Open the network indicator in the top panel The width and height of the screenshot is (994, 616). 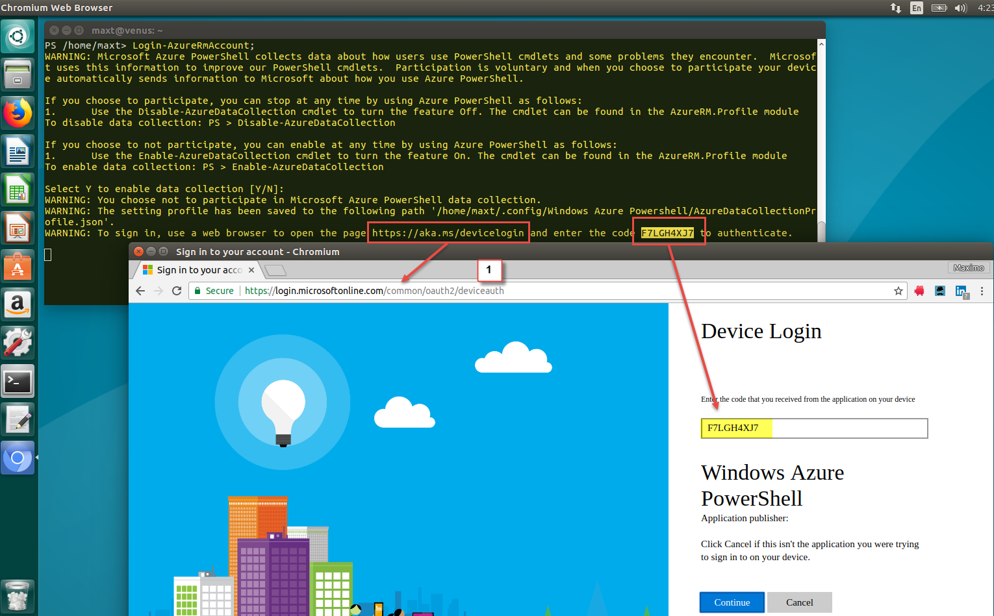[896, 8]
